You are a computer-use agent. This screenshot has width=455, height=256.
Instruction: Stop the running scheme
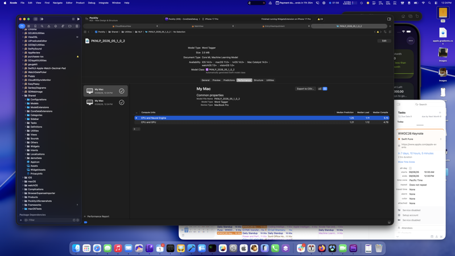(73, 19)
